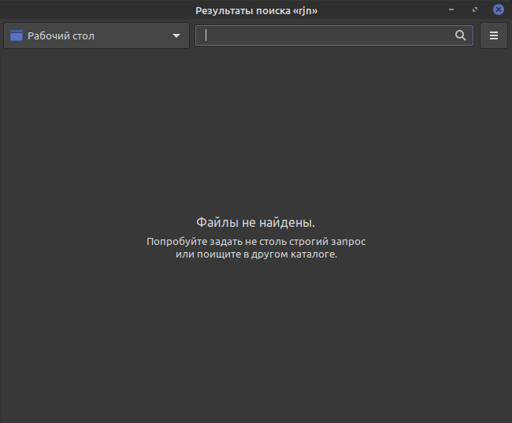Open the Рабочий стол location dropdown
Viewport: 512px width, 423px height.
click(96, 35)
